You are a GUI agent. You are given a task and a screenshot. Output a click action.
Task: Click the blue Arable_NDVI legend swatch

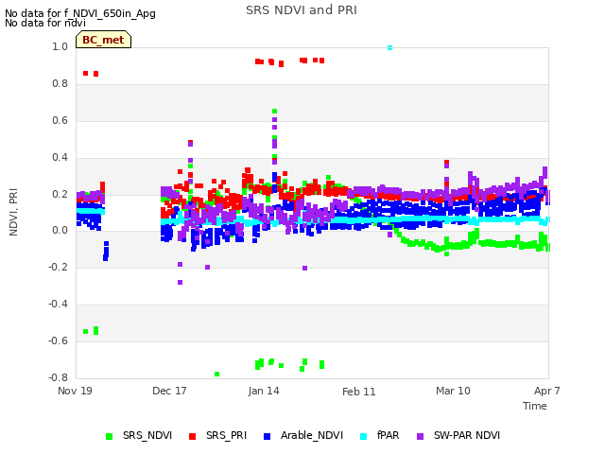tap(267, 436)
